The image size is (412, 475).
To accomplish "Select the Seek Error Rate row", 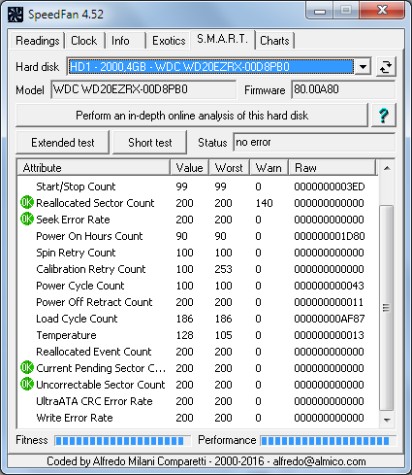I will [x=197, y=220].
